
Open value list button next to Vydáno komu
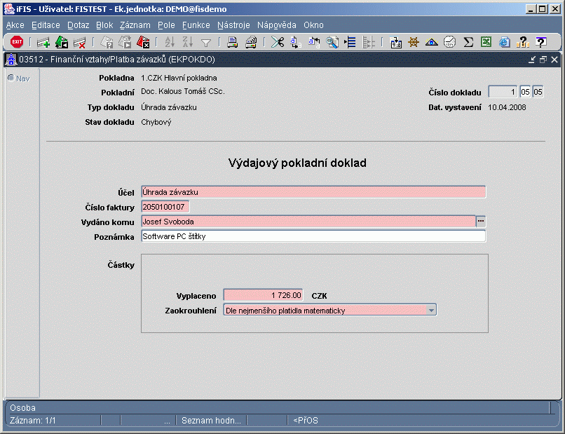pos(481,221)
